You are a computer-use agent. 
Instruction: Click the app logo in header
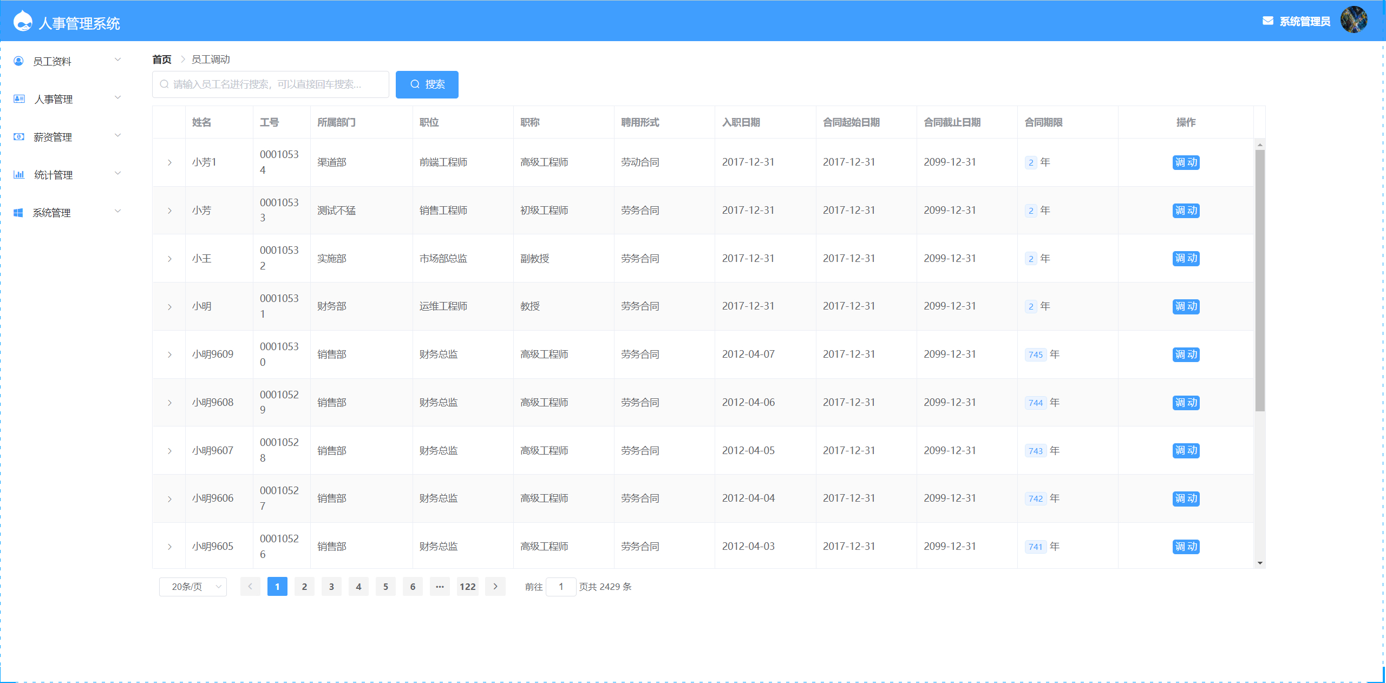pyautogui.click(x=23, y=22)
